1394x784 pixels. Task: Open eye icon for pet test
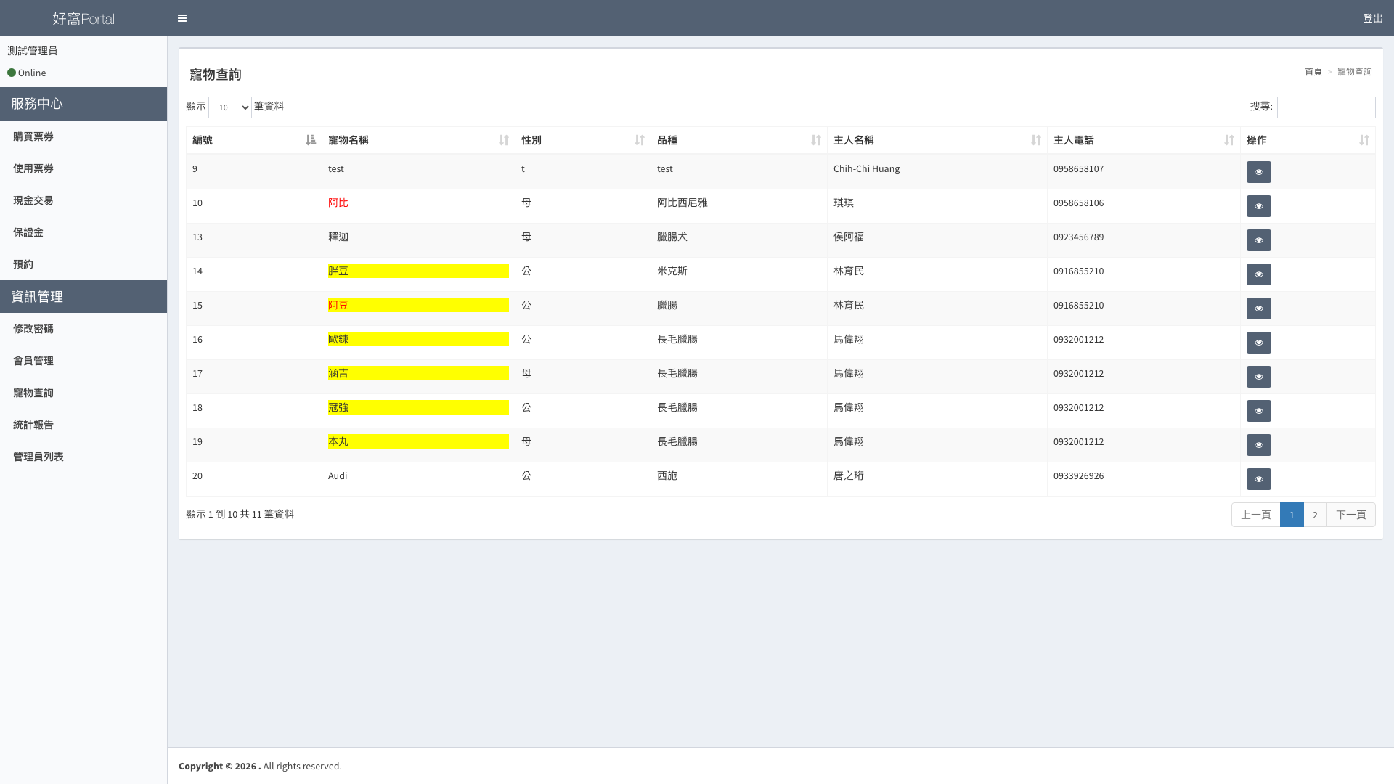[x=1258, y=172]
